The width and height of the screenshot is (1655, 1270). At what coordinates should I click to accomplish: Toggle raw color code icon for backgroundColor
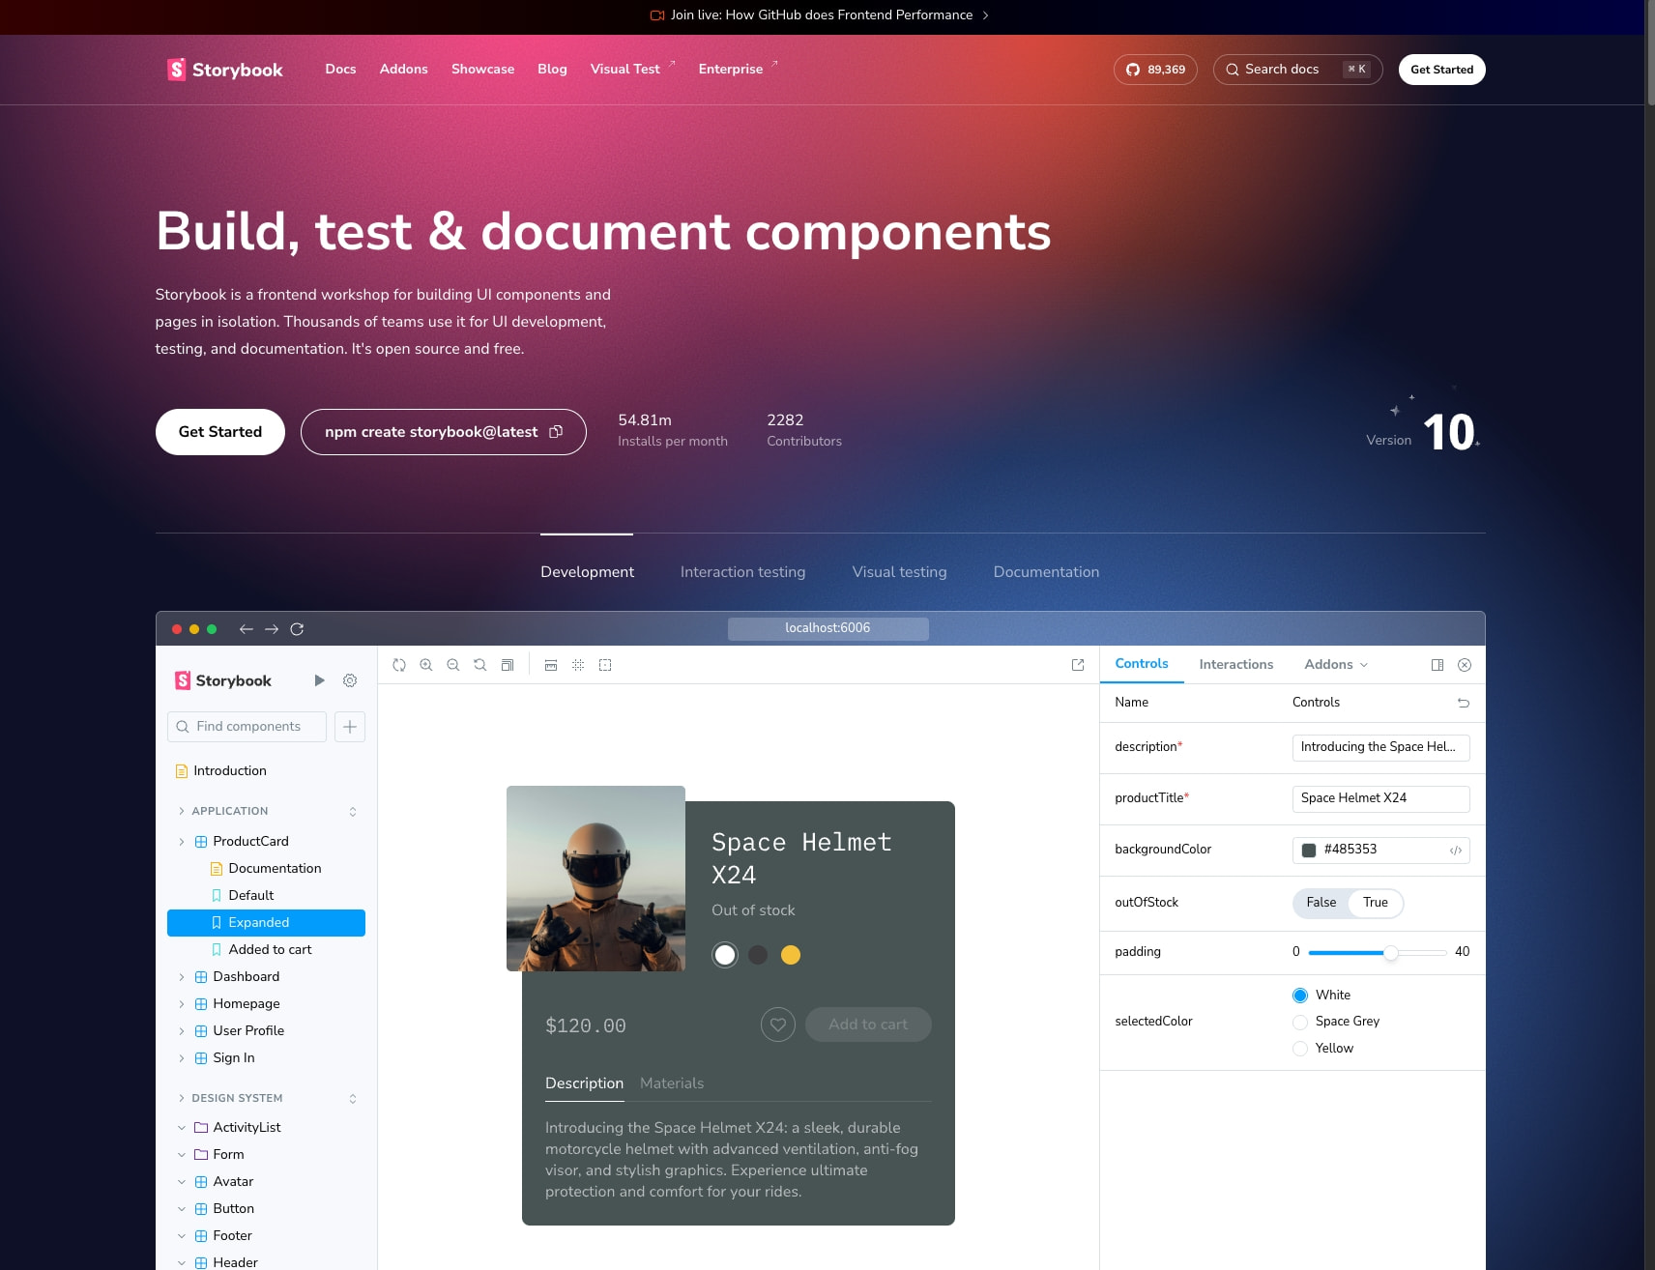tap(1456, 851)
